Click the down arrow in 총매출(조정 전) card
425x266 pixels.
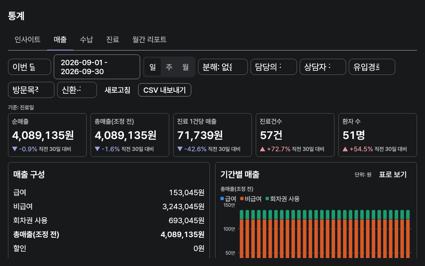97,149
